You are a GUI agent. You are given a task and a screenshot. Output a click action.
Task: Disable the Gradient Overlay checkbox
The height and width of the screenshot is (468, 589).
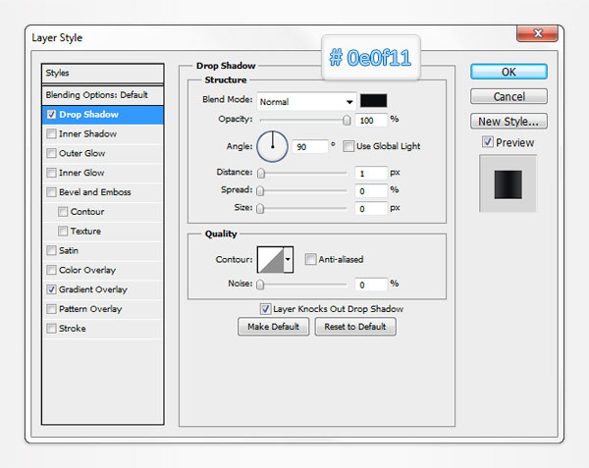coord(51,290)
